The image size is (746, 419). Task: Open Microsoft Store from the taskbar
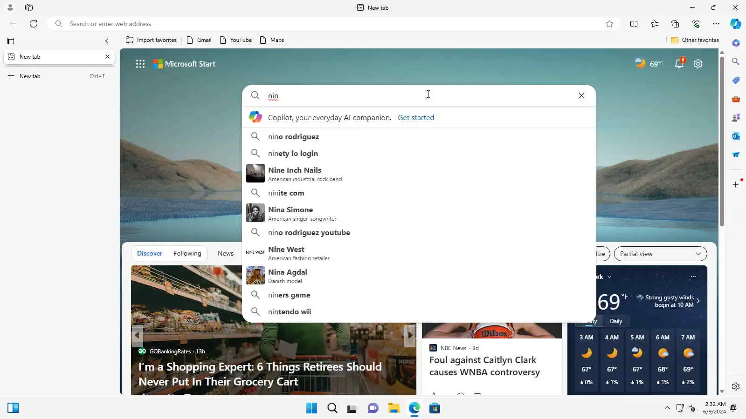(x=435, y=408)
